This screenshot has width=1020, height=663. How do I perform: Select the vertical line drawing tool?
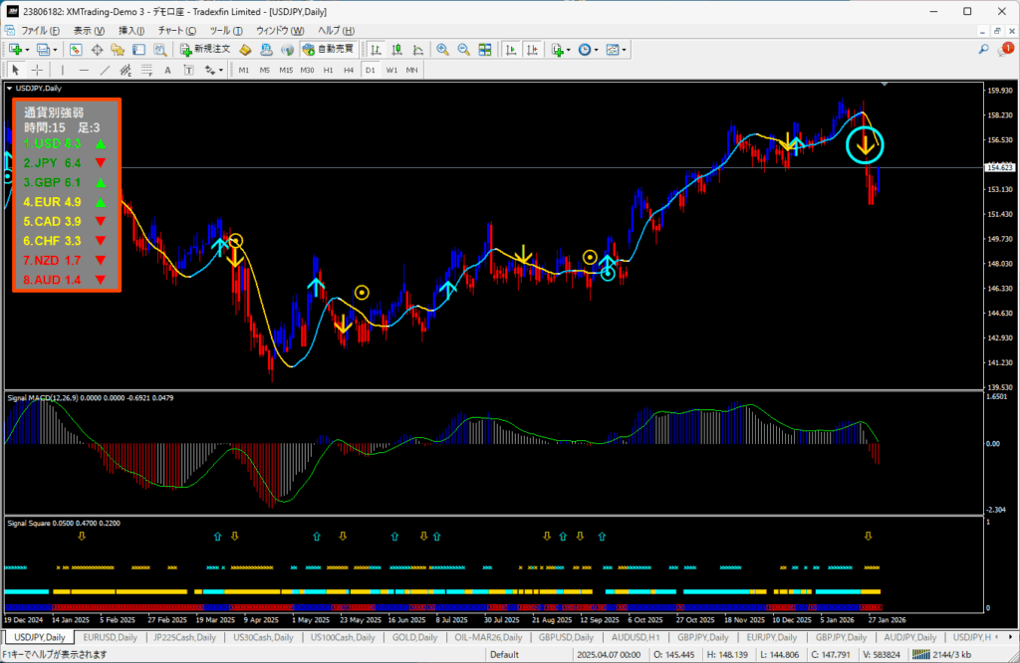tap(63, 70)
